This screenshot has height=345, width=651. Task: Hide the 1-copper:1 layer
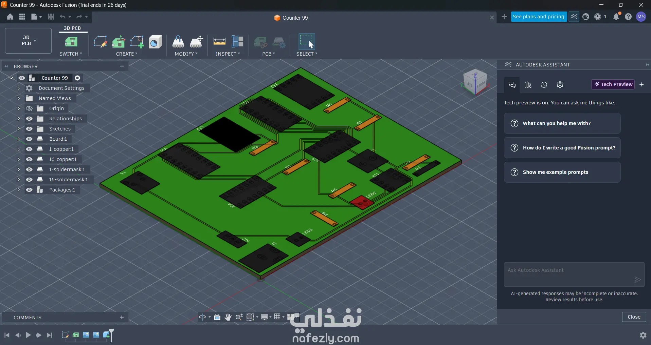pyautogui.click(x=29, y=149)
